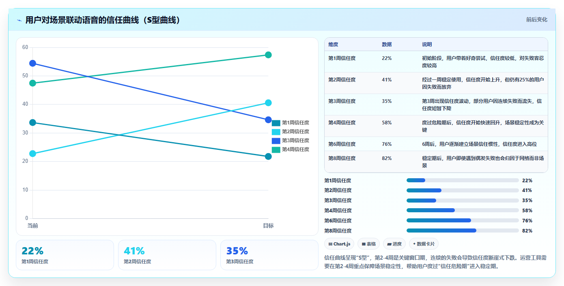Click the 第3周信任度 progress bar
Viewport: 564px width, 286px height.
[463, 201]
